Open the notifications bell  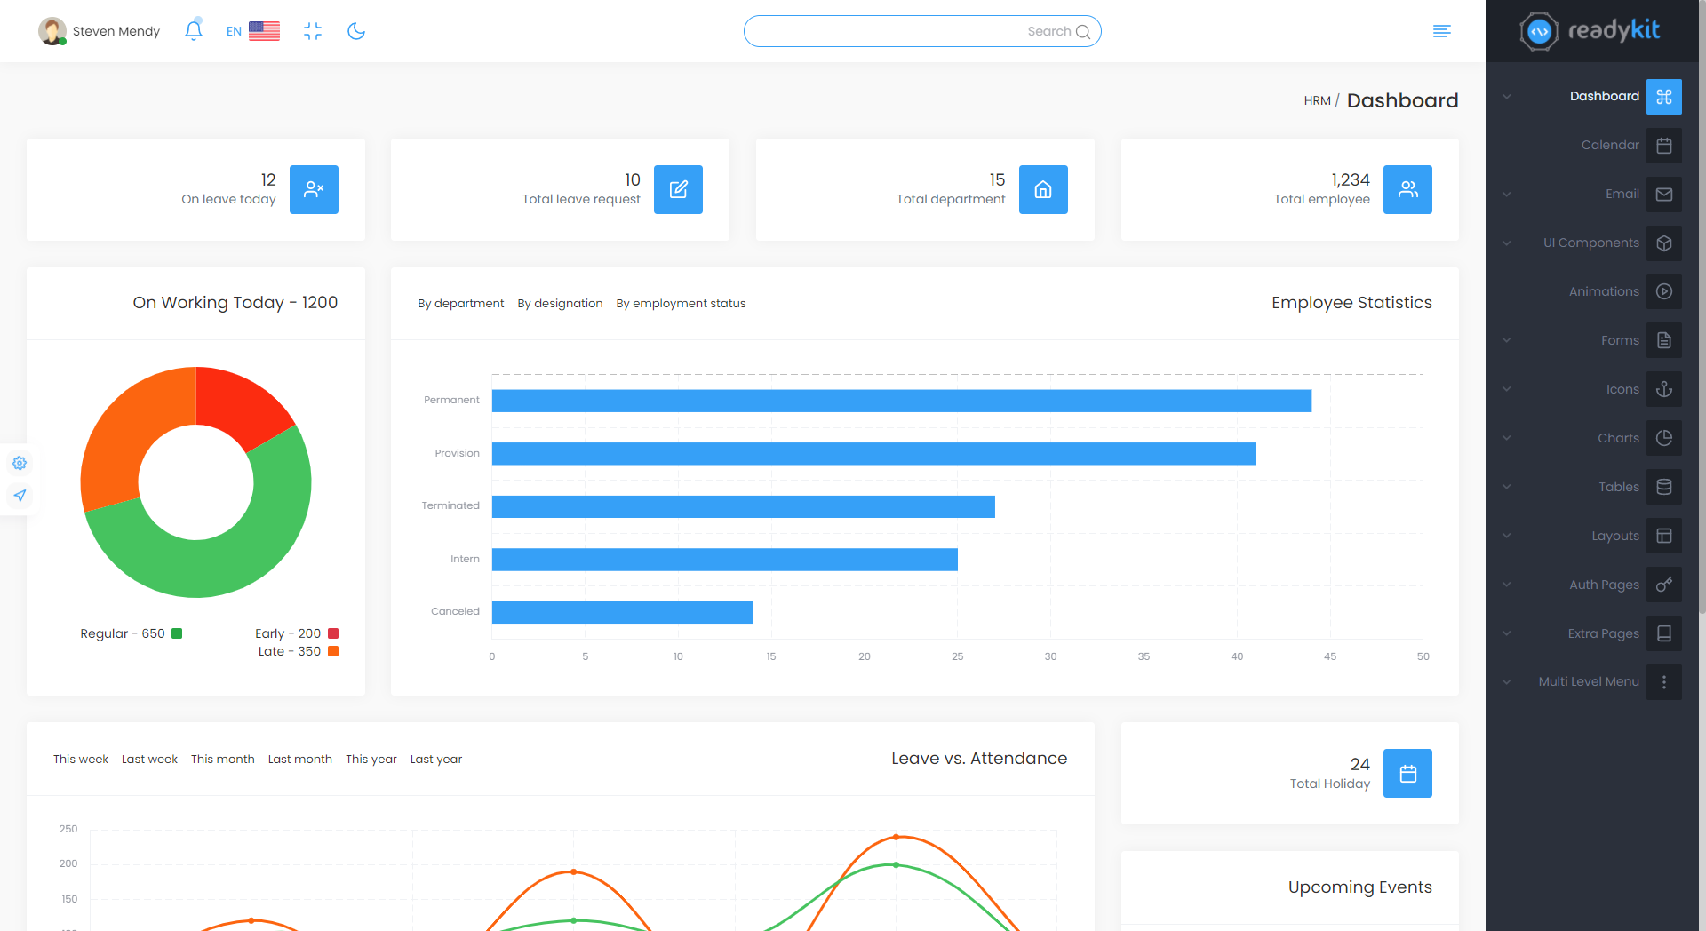point(194,31)
